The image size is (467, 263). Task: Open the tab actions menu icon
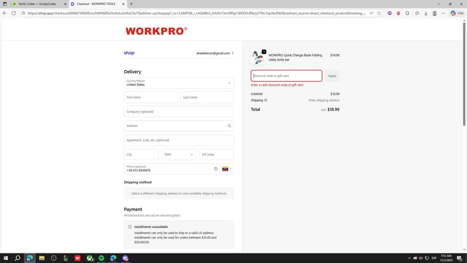coord(5,4)
